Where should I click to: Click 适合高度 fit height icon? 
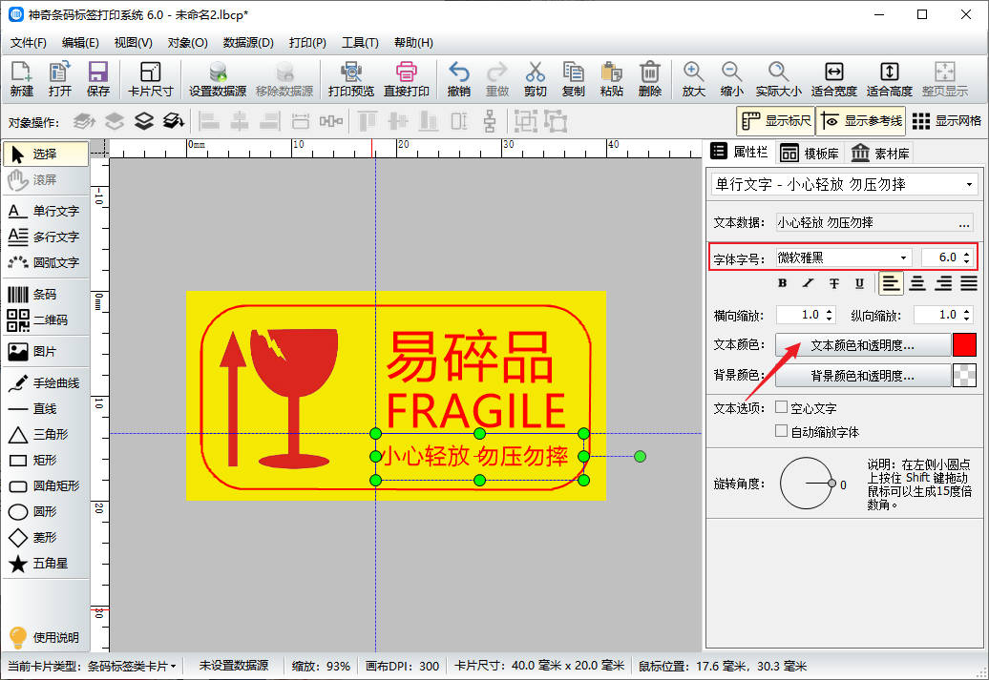890,79
